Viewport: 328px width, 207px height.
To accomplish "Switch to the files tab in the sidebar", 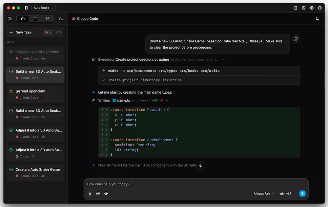I will click(35, 19).
